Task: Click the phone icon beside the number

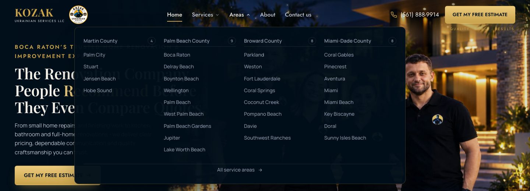Action: click(x=394, y=15)
